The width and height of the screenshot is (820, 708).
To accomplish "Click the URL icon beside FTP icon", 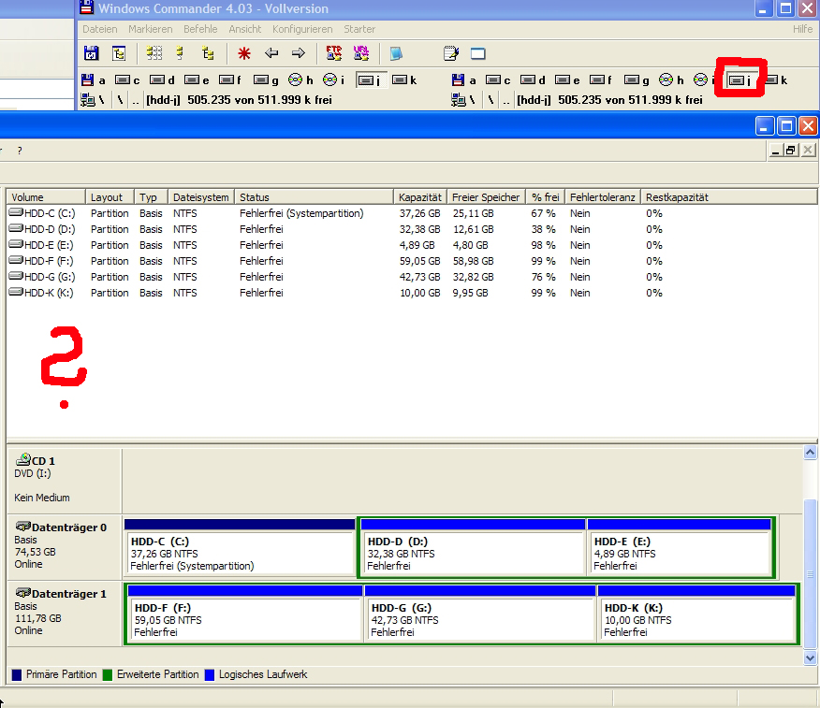I will click(x=361, y=53).
